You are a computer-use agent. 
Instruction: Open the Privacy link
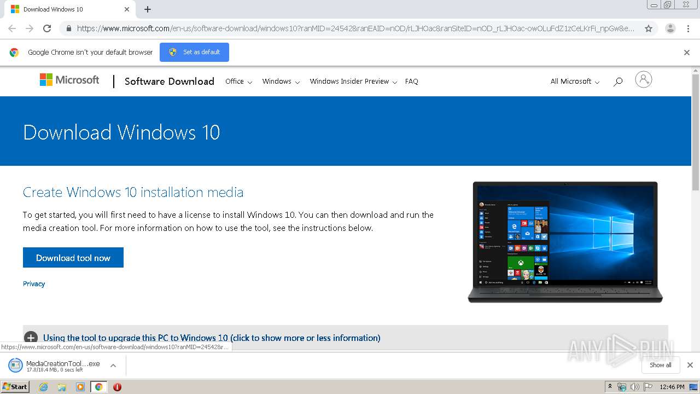[34, 283]
